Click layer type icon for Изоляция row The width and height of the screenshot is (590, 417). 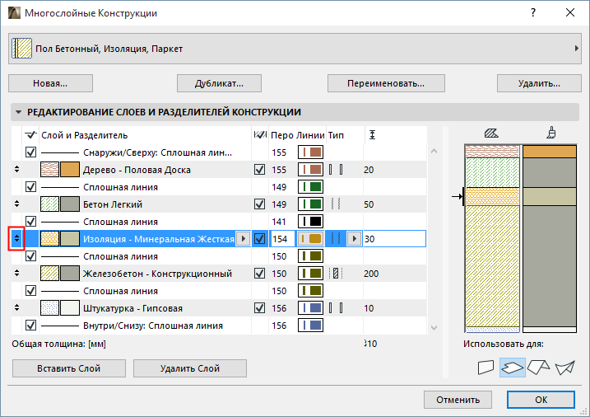pyautogui.click(x=336, y=239)
